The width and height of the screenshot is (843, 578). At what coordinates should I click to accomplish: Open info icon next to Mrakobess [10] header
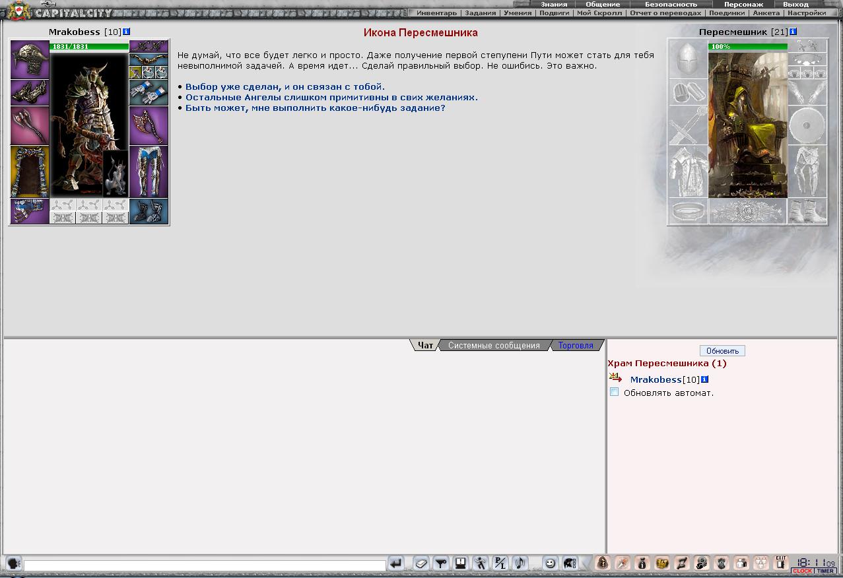[x=127, y=32]
